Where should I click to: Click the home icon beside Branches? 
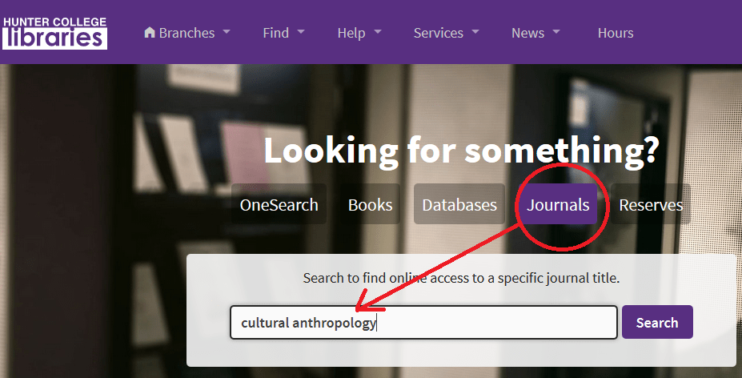(150, 32)
